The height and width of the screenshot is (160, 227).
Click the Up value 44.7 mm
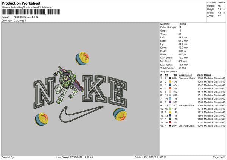point(183,44)
